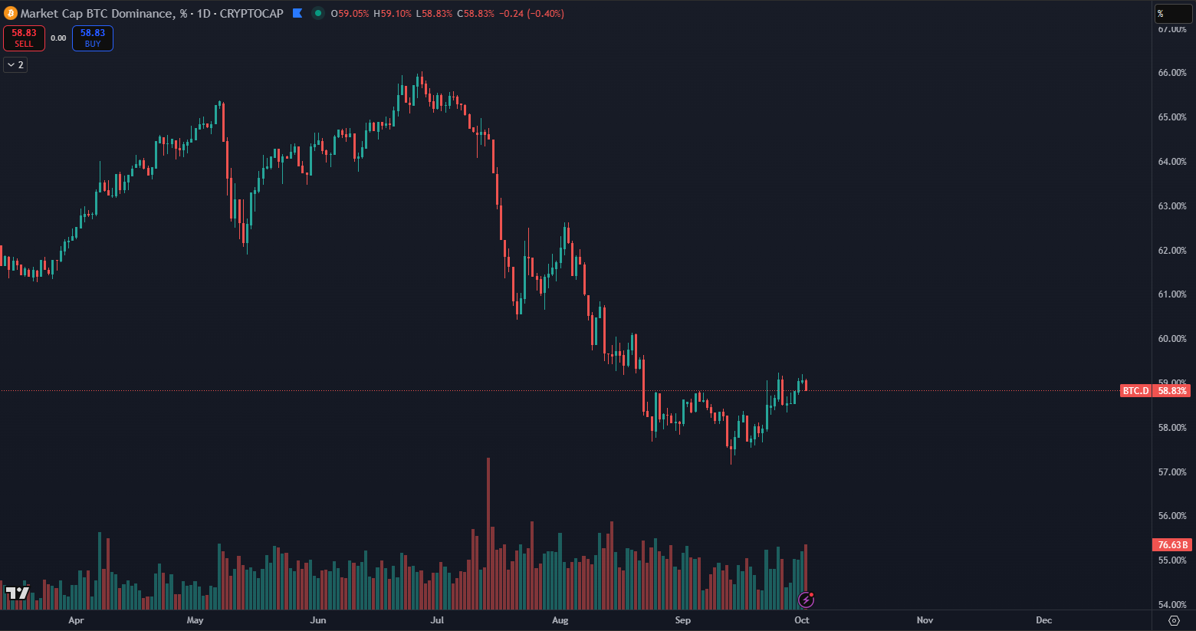
Task: Click the 62.00% level on the price scale
Action: (x=1172, y=251)
